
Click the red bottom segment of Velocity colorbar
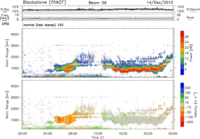[x=182, y=124]
